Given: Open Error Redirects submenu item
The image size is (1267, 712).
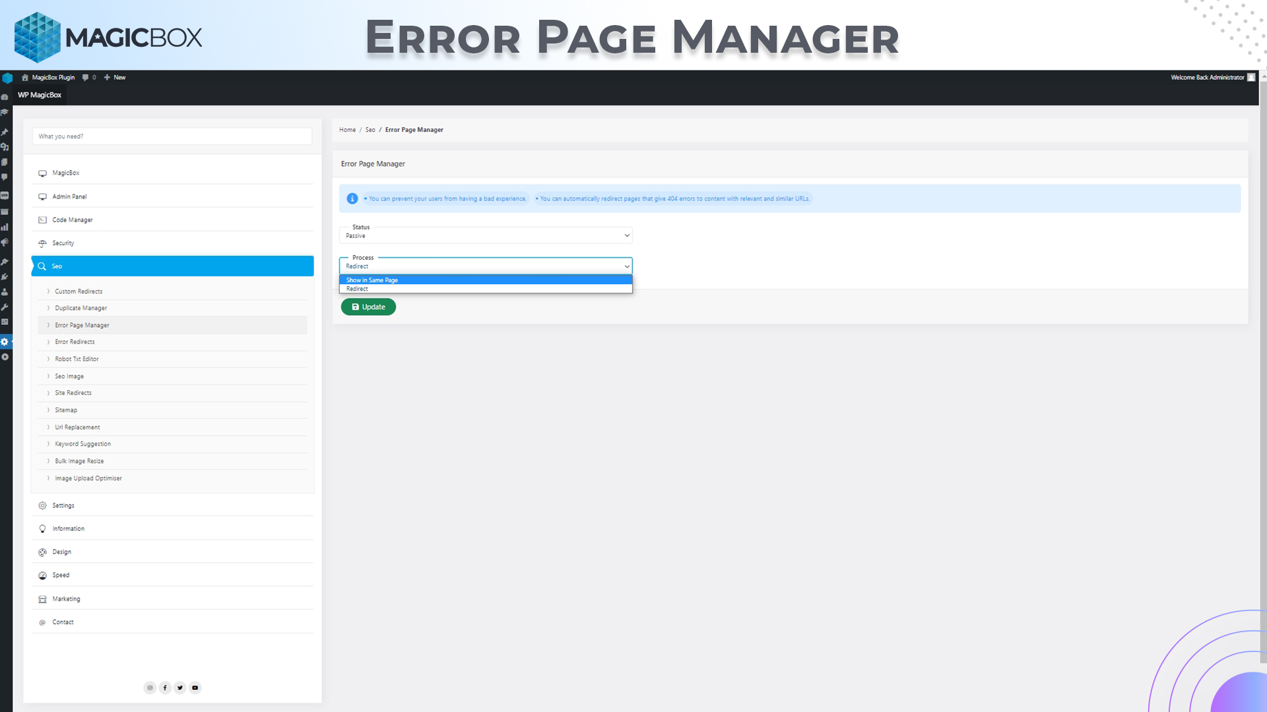Looking at the screenshot, I should 172,342.
